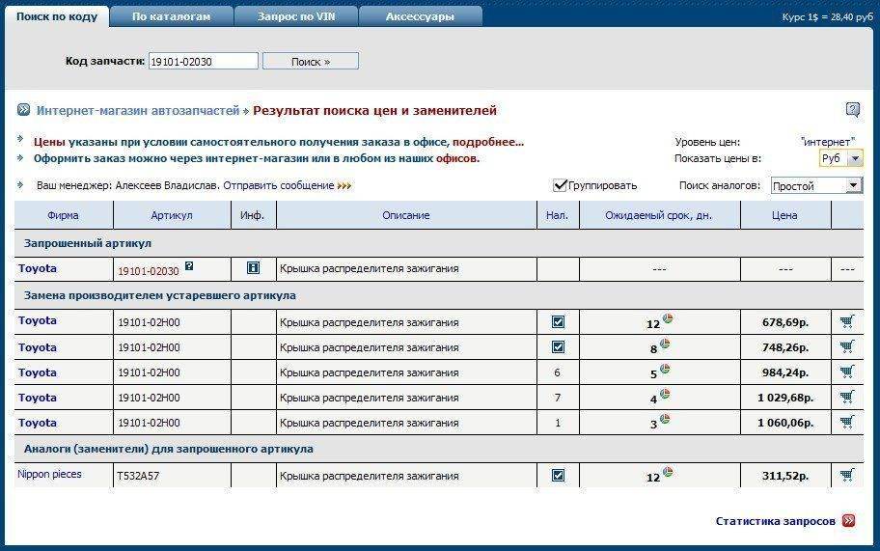Add the 678,69р. Toyota item to cart
The height and width of the screenshot is (551, 880).
(x=847, y=321)
